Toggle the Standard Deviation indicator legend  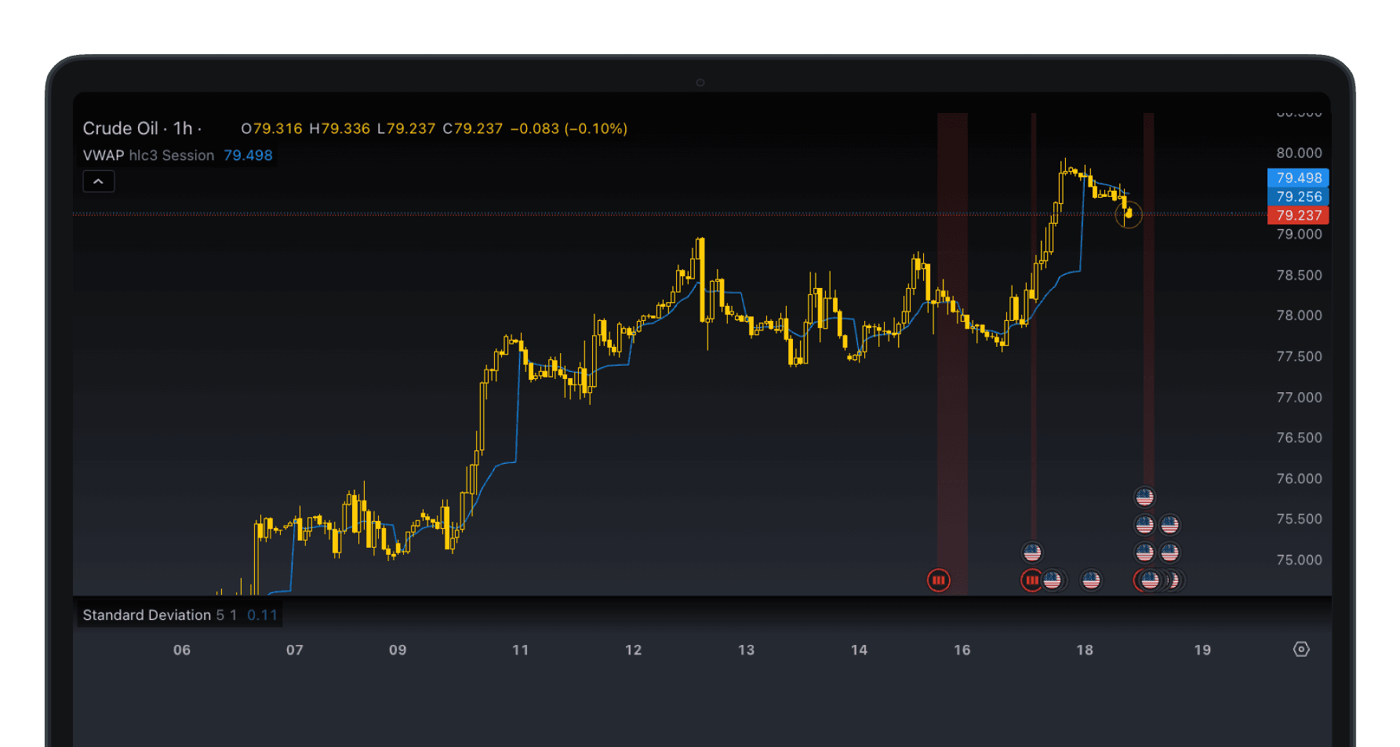(x=146, y=615)
